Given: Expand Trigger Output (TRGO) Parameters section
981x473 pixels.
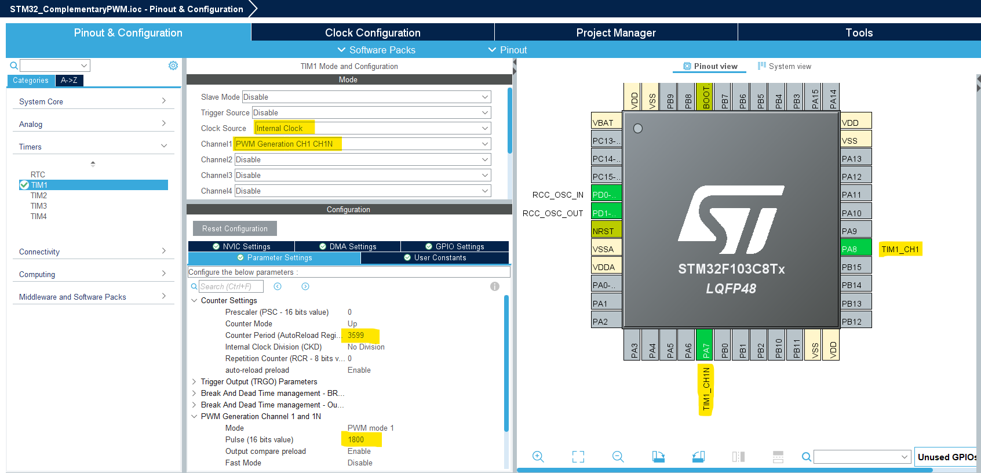Looking at the screenshot, I should 194,381.
